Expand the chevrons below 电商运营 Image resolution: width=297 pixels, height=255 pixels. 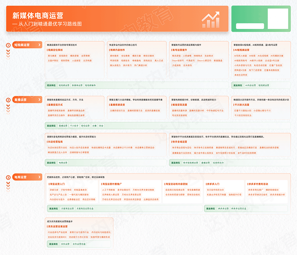click(8, 185)
